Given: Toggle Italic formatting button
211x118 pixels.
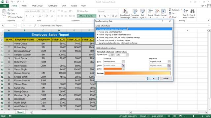Looking at the screenshot, I should coord(30,16).
